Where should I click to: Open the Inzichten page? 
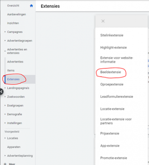tap(13, 23)
